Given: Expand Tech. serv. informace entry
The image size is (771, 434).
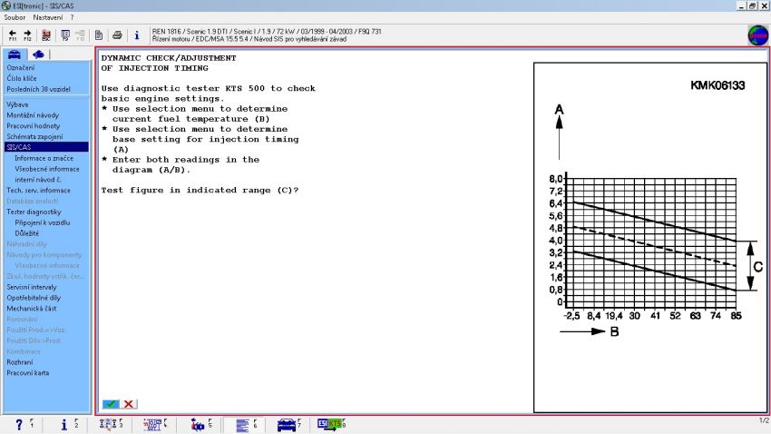Looking at the screenshot, I should click(x=38, y=190).
